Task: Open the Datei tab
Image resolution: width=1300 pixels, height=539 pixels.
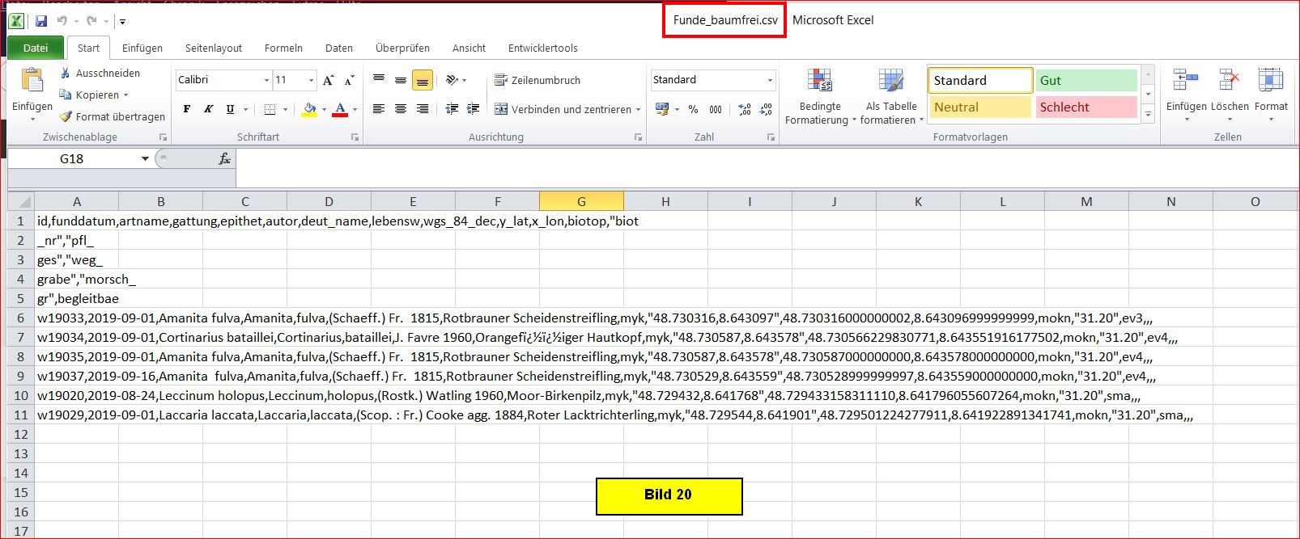Action: pyautogui.click(x=36, y=48)
